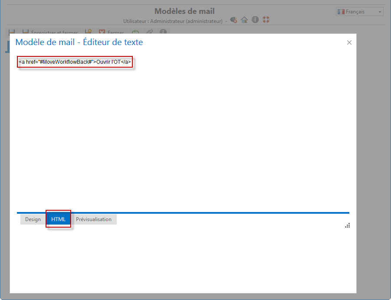Image resolution: width=391 pixels, height=300 pixels.
Task: Select the HTML tab
Action: (x=58, y=219)
